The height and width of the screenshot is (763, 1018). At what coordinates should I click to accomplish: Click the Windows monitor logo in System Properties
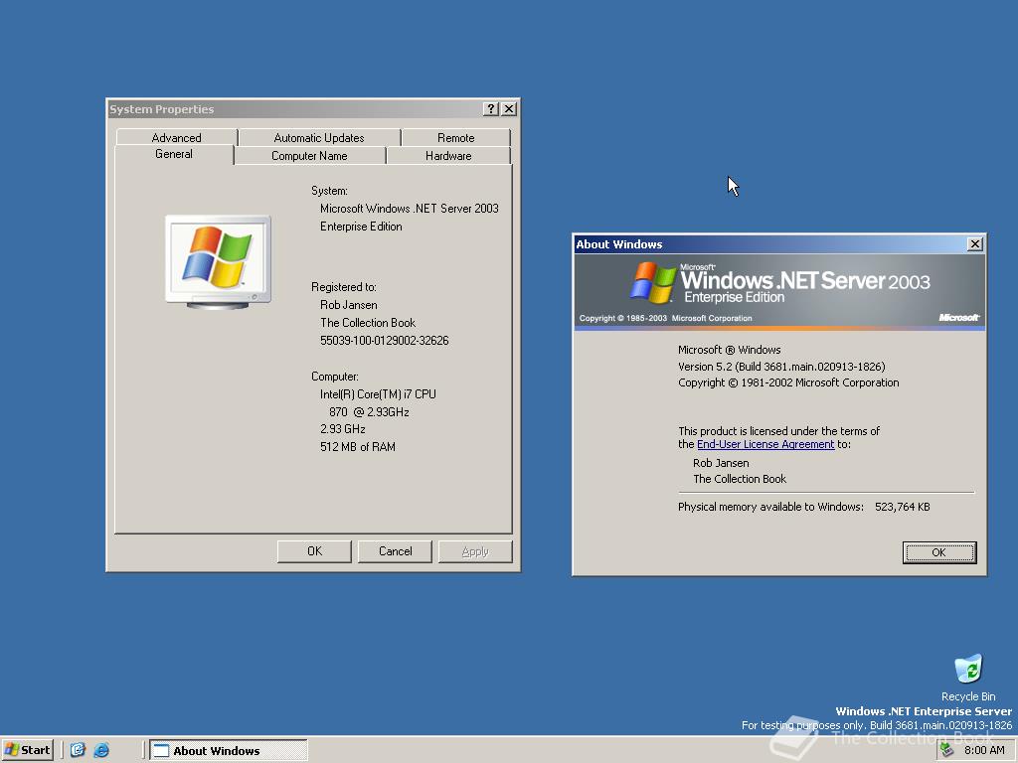coord(218,261)
